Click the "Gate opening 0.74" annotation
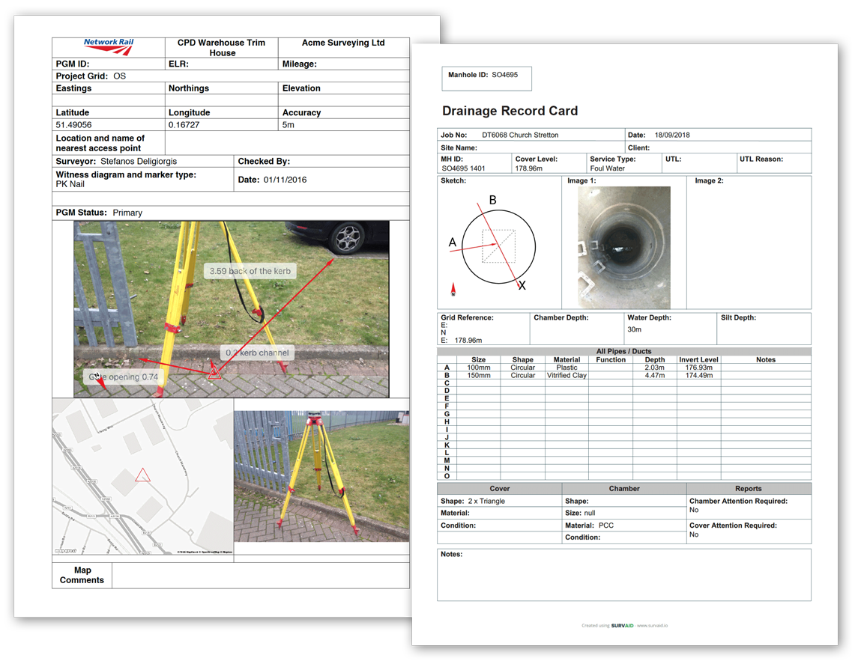Screen dimensions: 852x661 pyautogui.click(x=124, y=377)
